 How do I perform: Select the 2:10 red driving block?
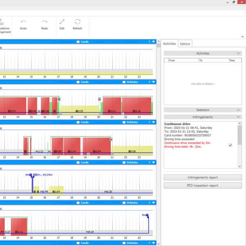[137, 106]
